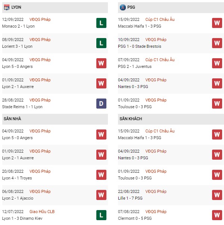Open VĐQG Pháp link for 12/09/2022 match
Screen dimensions: 224x225
(x=40, y=19)
